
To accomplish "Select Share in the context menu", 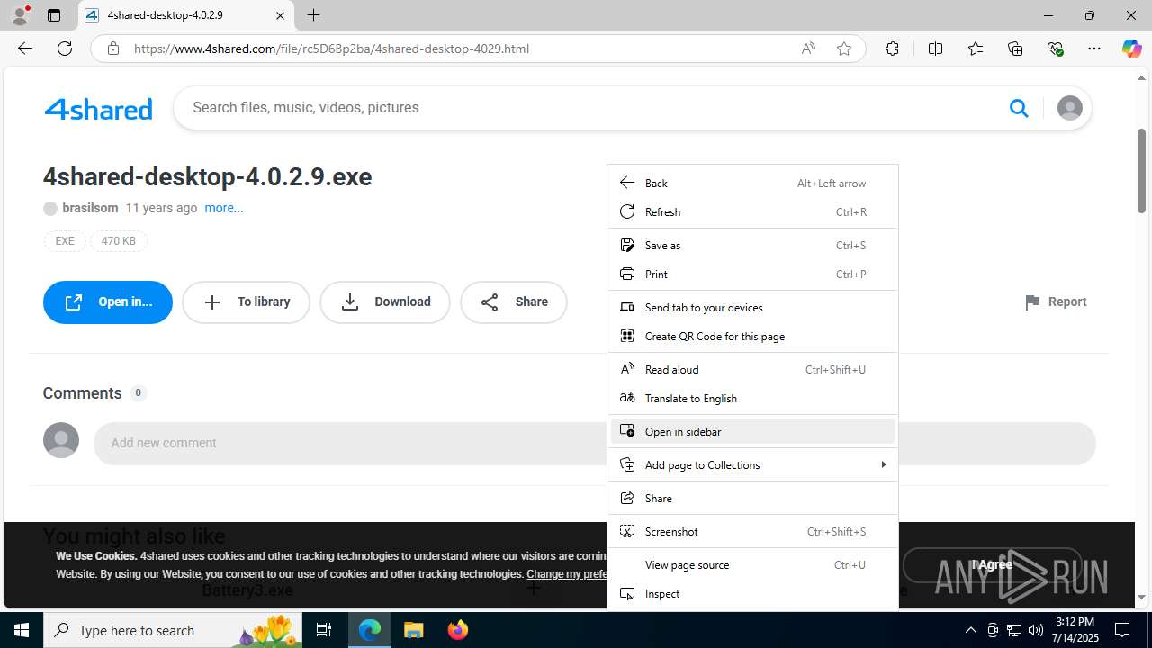I will [752, 498].
